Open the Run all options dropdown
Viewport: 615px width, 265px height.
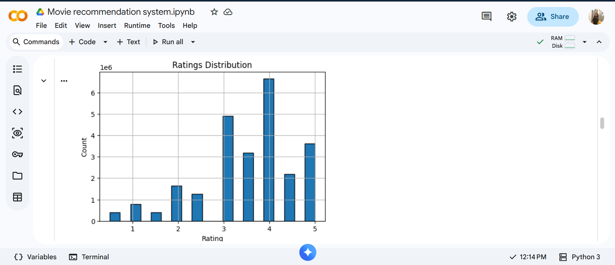coord(193,42)
